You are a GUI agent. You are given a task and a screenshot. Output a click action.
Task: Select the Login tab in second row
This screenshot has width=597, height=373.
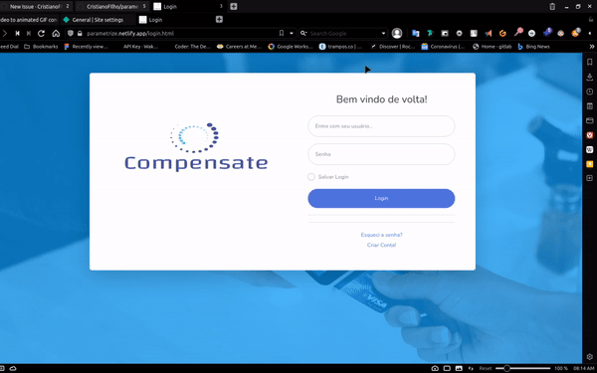[x=174, y=20]
